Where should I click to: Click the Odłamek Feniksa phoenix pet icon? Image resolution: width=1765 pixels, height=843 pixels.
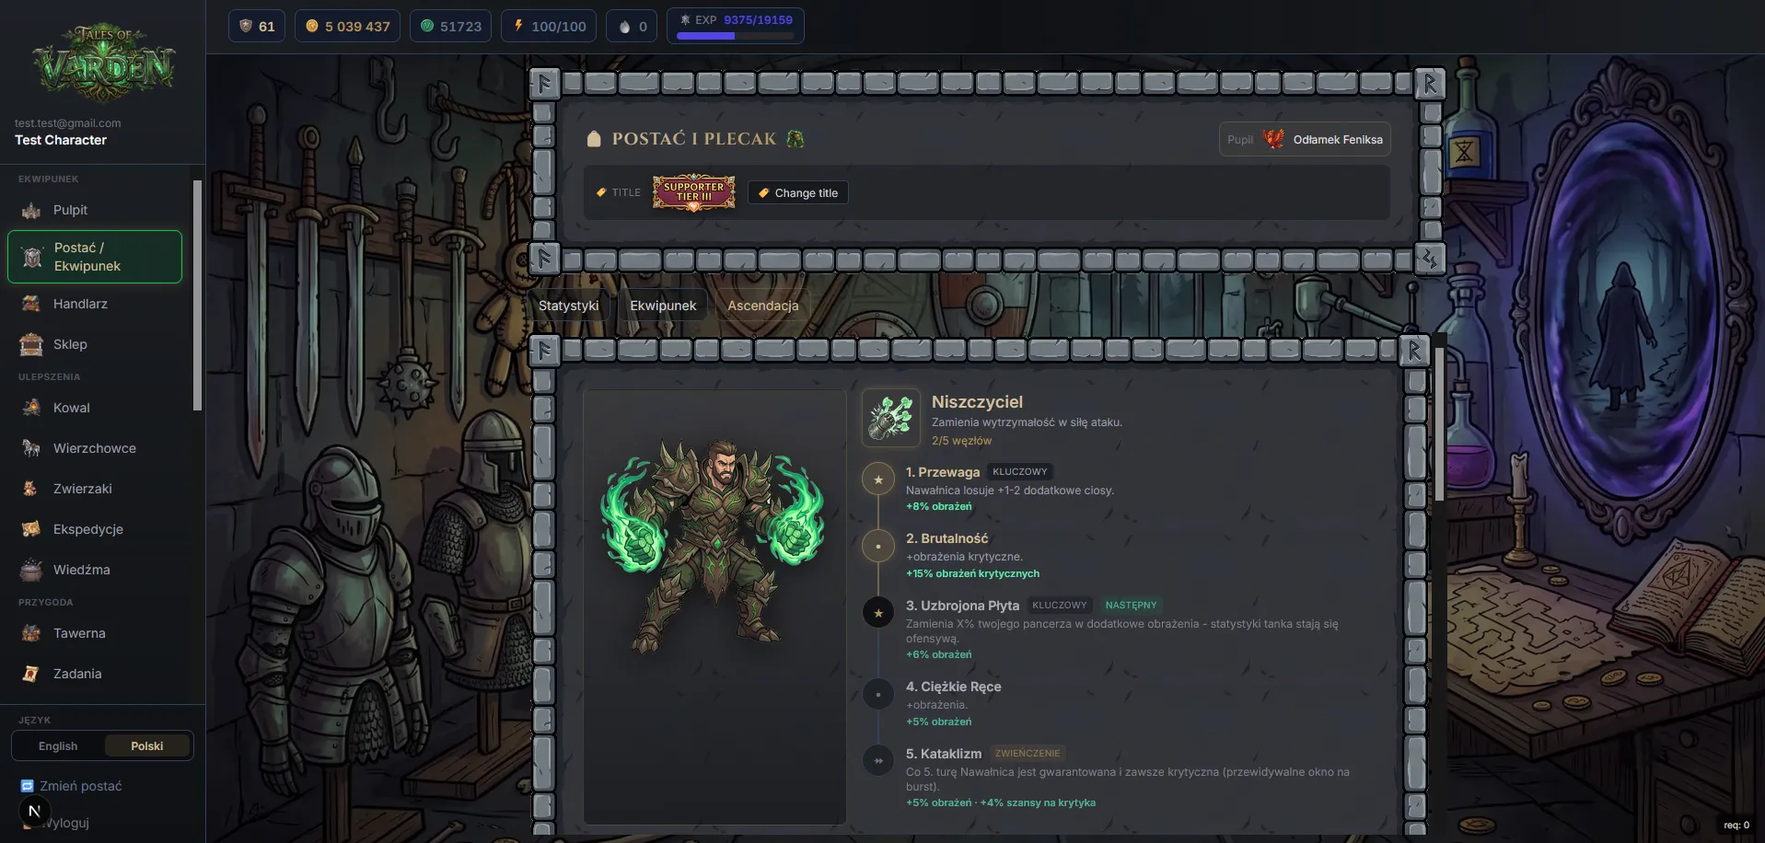point(1274,139)
